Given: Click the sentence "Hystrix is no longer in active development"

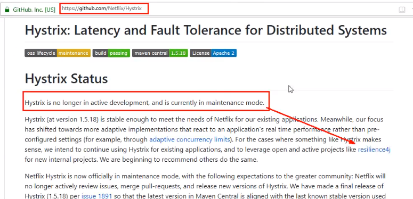Looking at the screenshot, I should pos(87,103).
